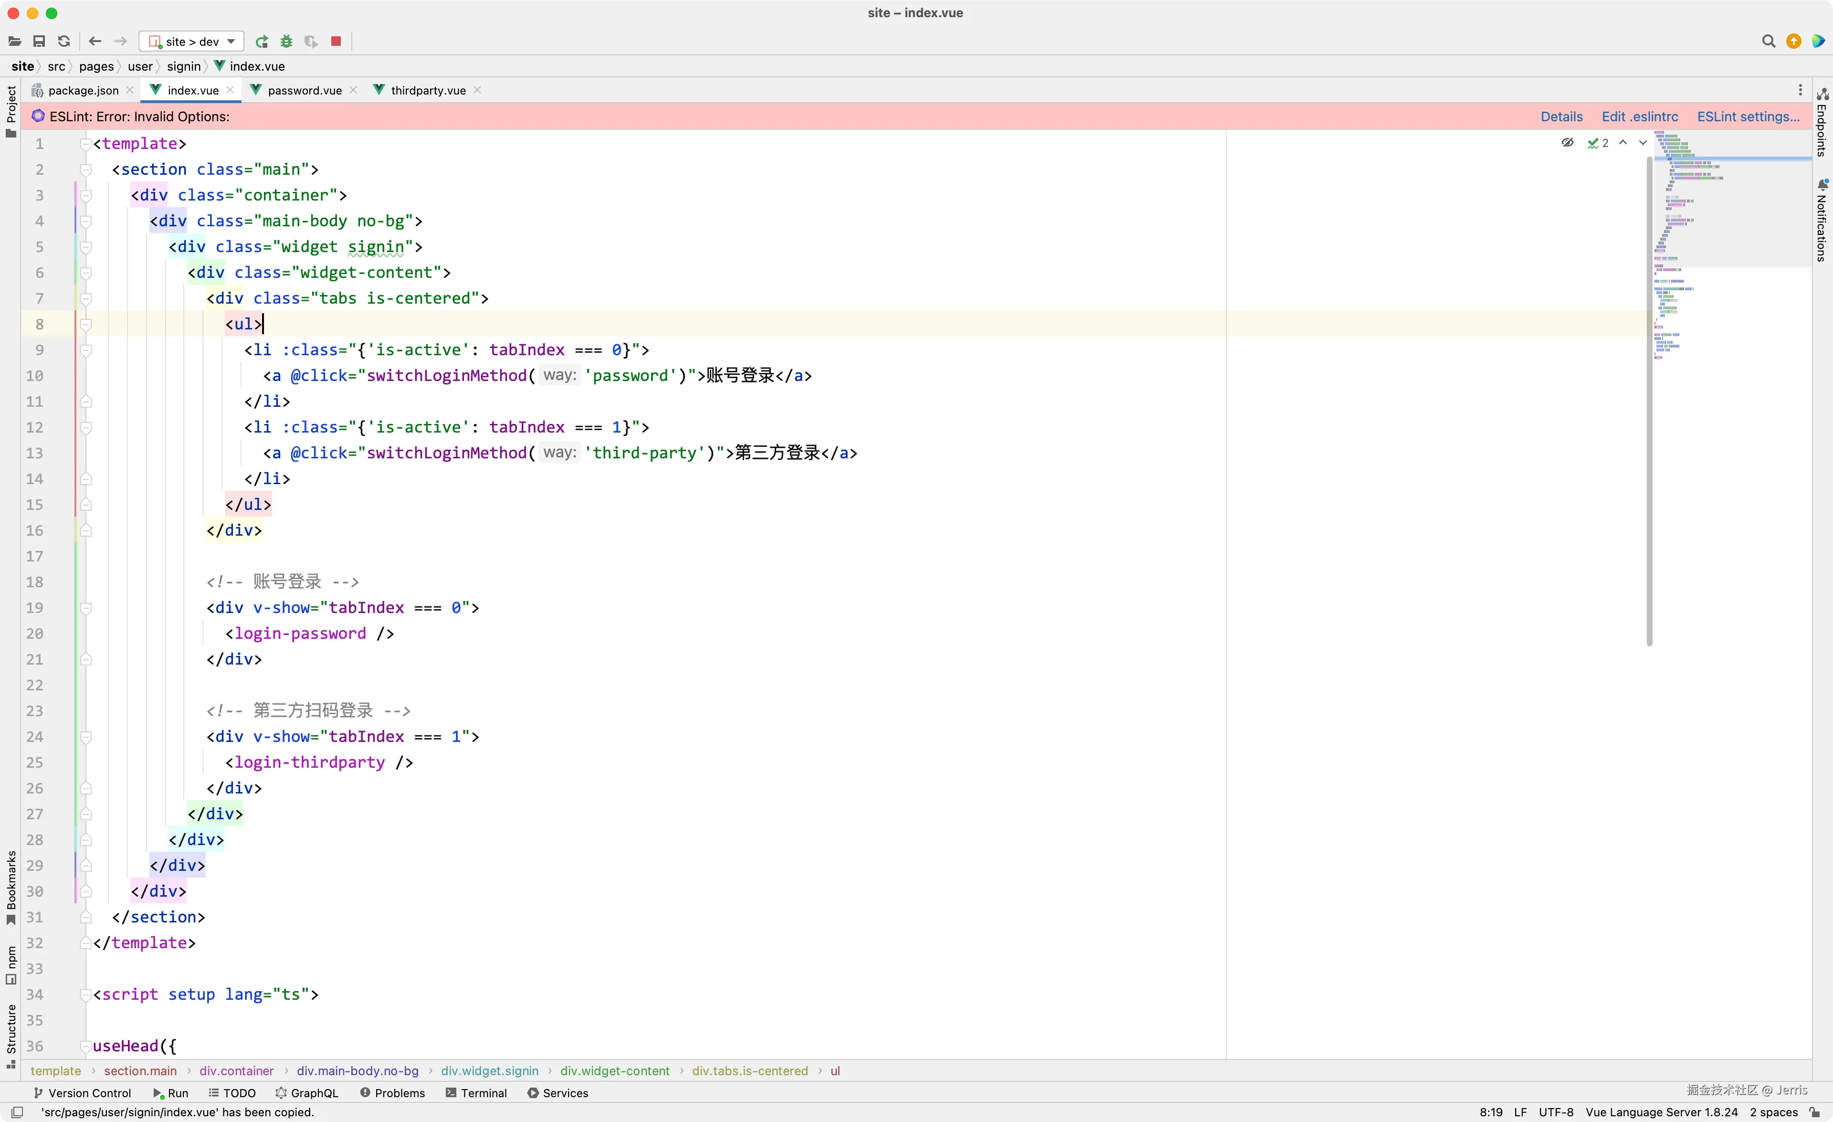This screenshot has width=1833, height=1122.
Task: Stop the running process with red square
Action: (336, 42)
